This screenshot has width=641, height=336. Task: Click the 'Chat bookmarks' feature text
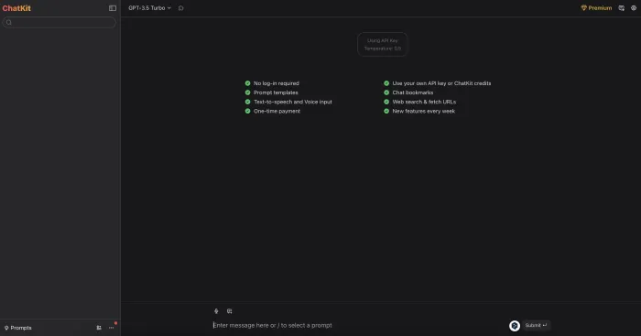(413, 92)
